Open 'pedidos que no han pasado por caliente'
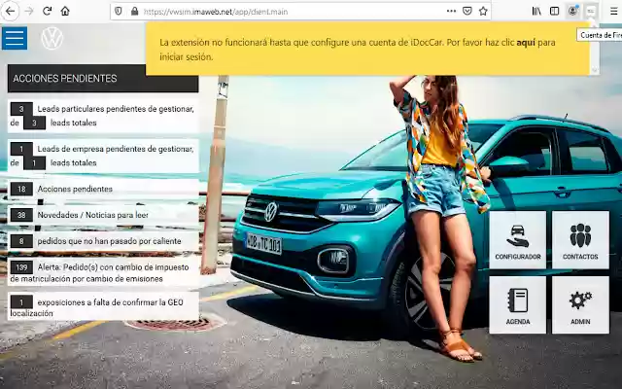This screenshot has height=389, width=622. (x=103, y=241)
